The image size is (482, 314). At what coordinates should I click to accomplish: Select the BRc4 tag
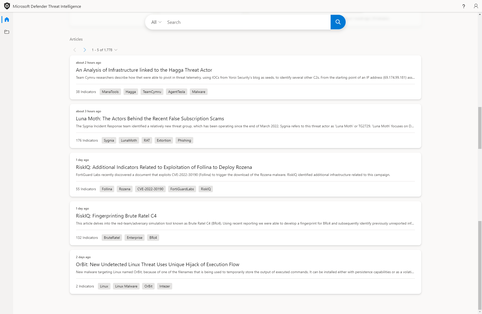[x=153, y=238]
